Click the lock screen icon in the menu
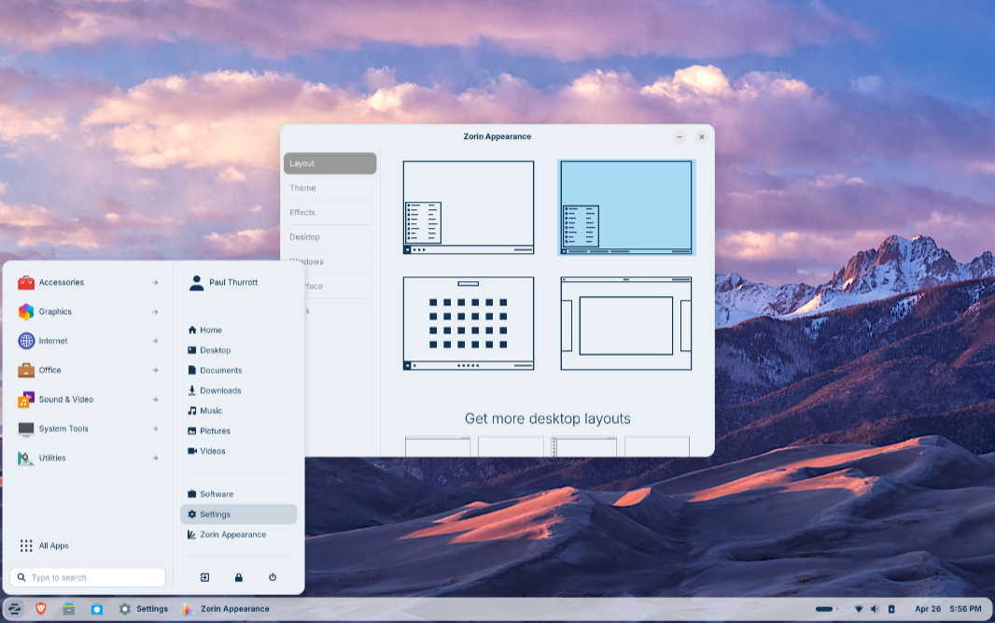 click(239, 577)
